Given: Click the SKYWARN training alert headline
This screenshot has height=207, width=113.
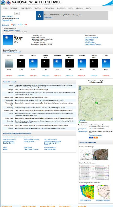Looking at the screenshot, I should click(62, 15).
